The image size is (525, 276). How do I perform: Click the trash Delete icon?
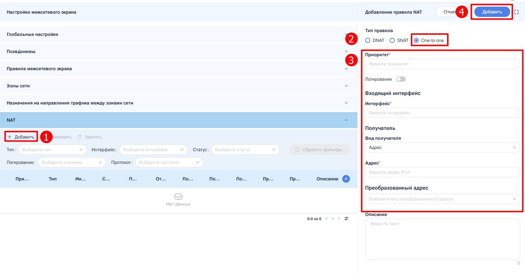(80, 137)
